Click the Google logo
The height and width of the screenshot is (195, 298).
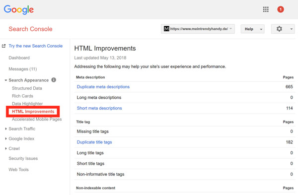(19, 10)
